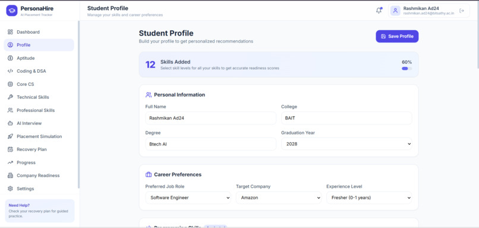Click the Aptitude compass icon
Viewport: 479px width, 228px height.
(10, 58)
